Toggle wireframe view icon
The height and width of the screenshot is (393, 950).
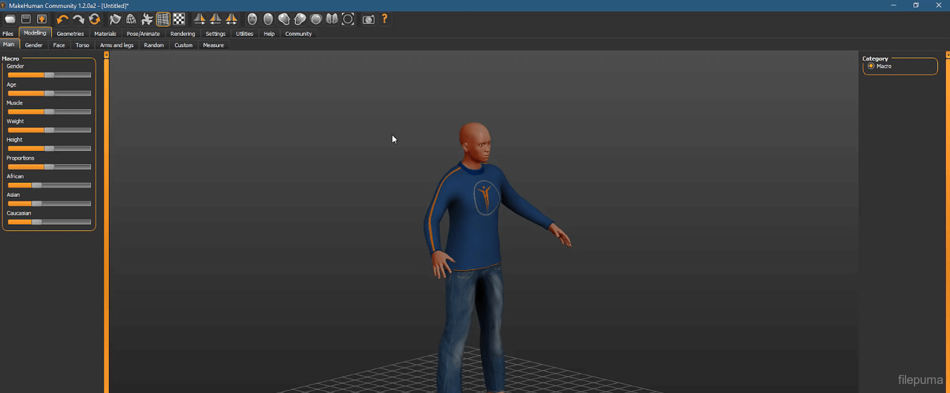coord(131,19)
